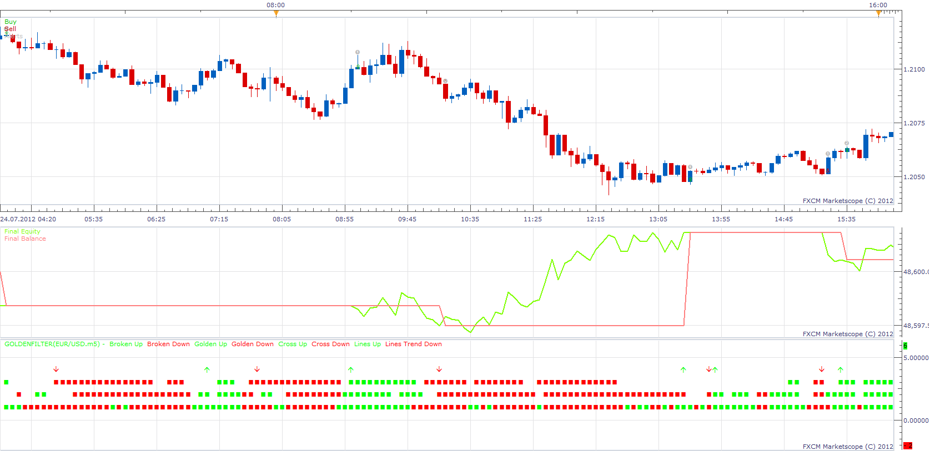
Task: Click the Buy legend label
Action: pyautogui.click(x=11, y=22)
